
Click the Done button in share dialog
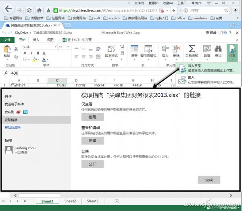[x=209, y=180]
